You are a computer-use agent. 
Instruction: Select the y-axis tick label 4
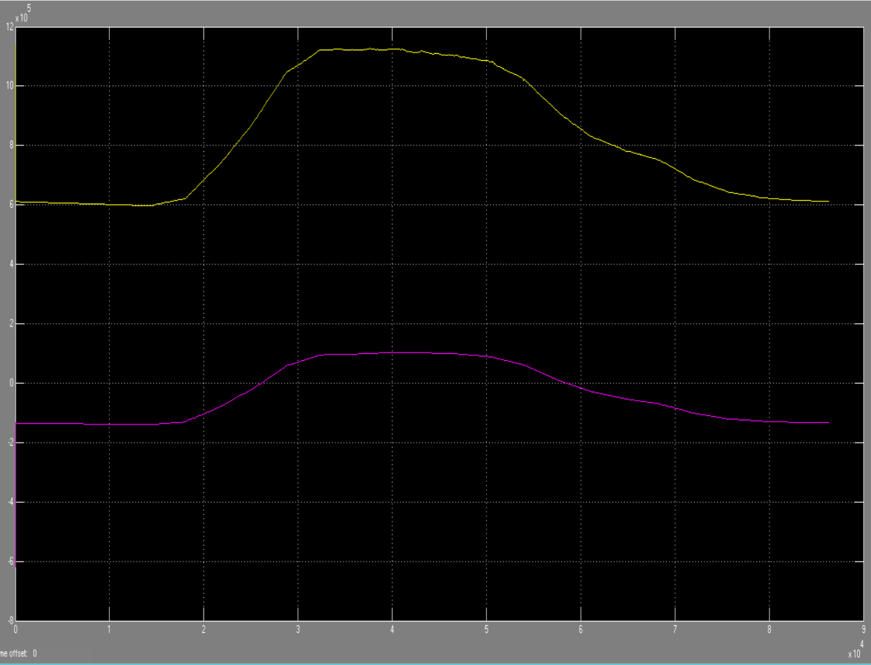(11, 264)
